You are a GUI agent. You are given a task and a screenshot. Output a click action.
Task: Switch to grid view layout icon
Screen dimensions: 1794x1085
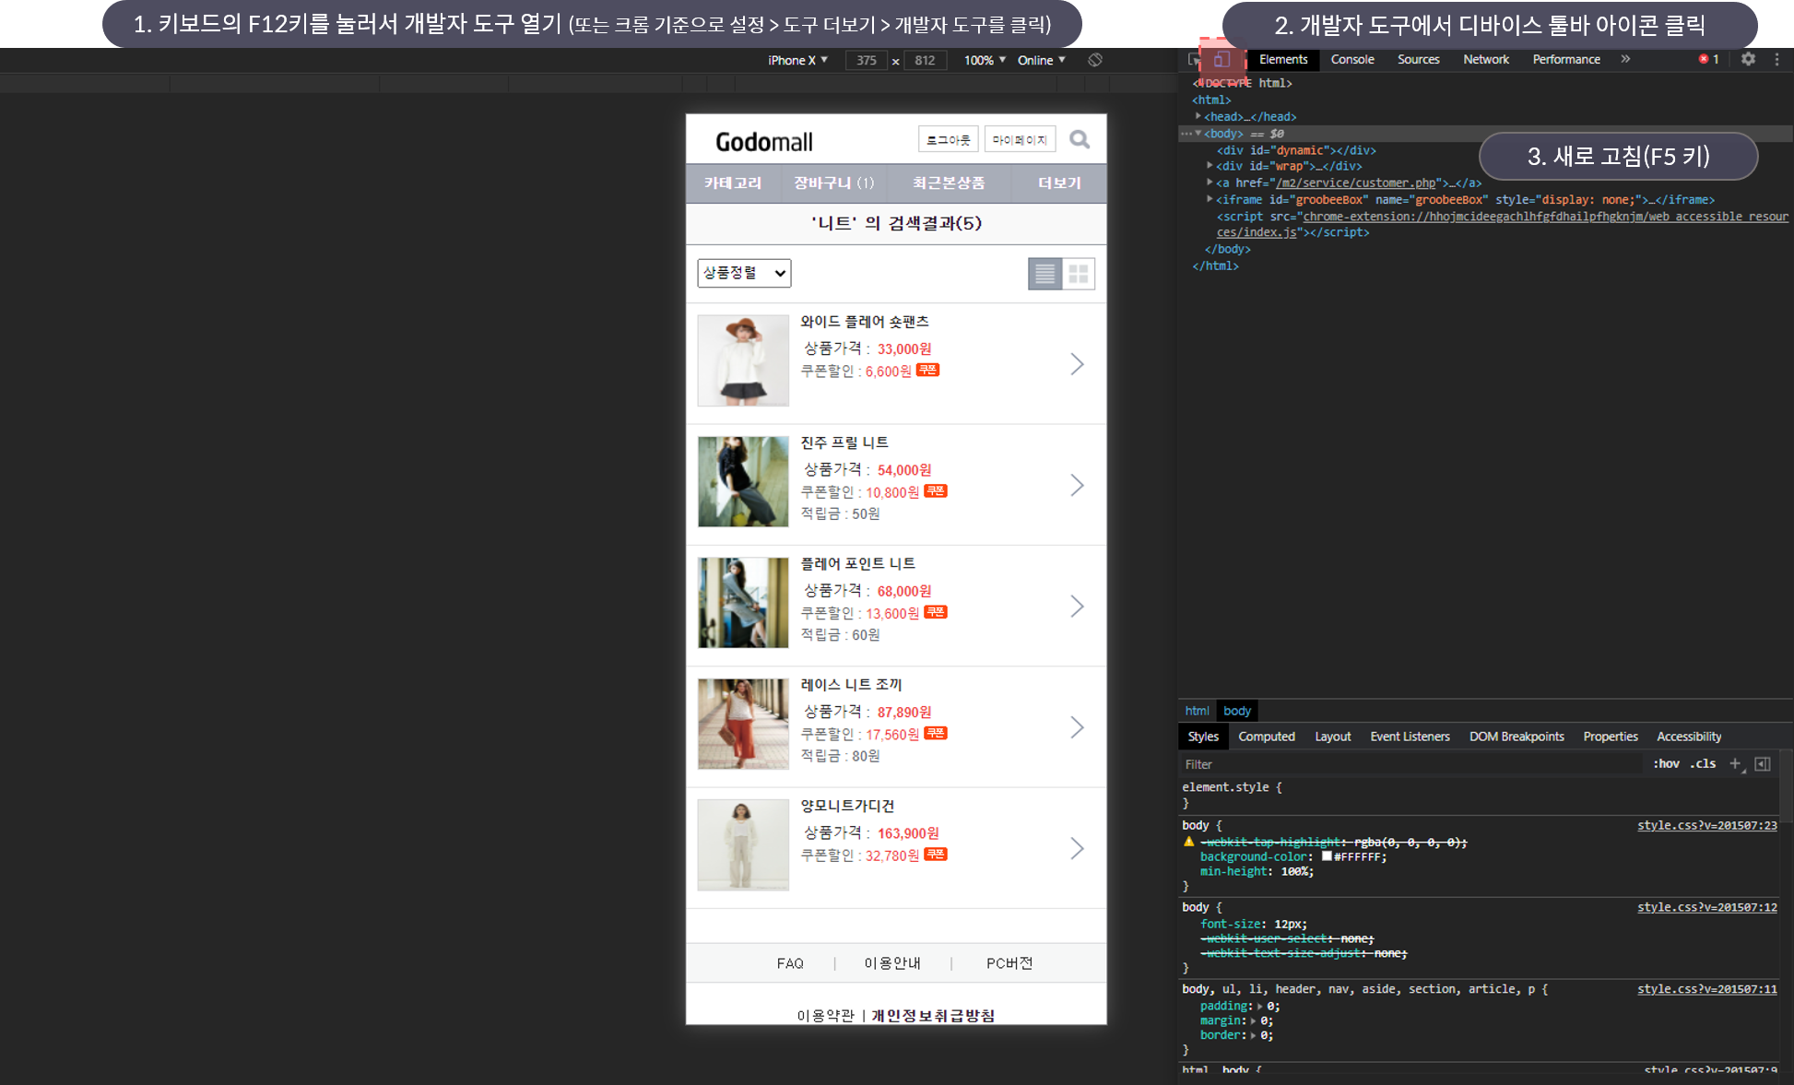point(1079,274)
